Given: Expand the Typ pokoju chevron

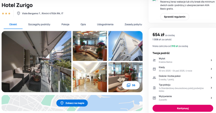Looking at the screenshot, I should pyautogui.click(x=211, y=88).
